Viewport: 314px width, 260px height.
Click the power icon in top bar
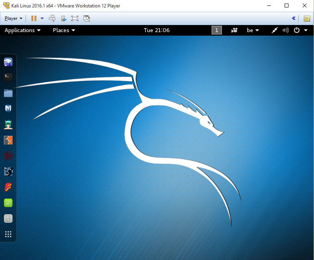pyautogui.click(x=297, y=30)
